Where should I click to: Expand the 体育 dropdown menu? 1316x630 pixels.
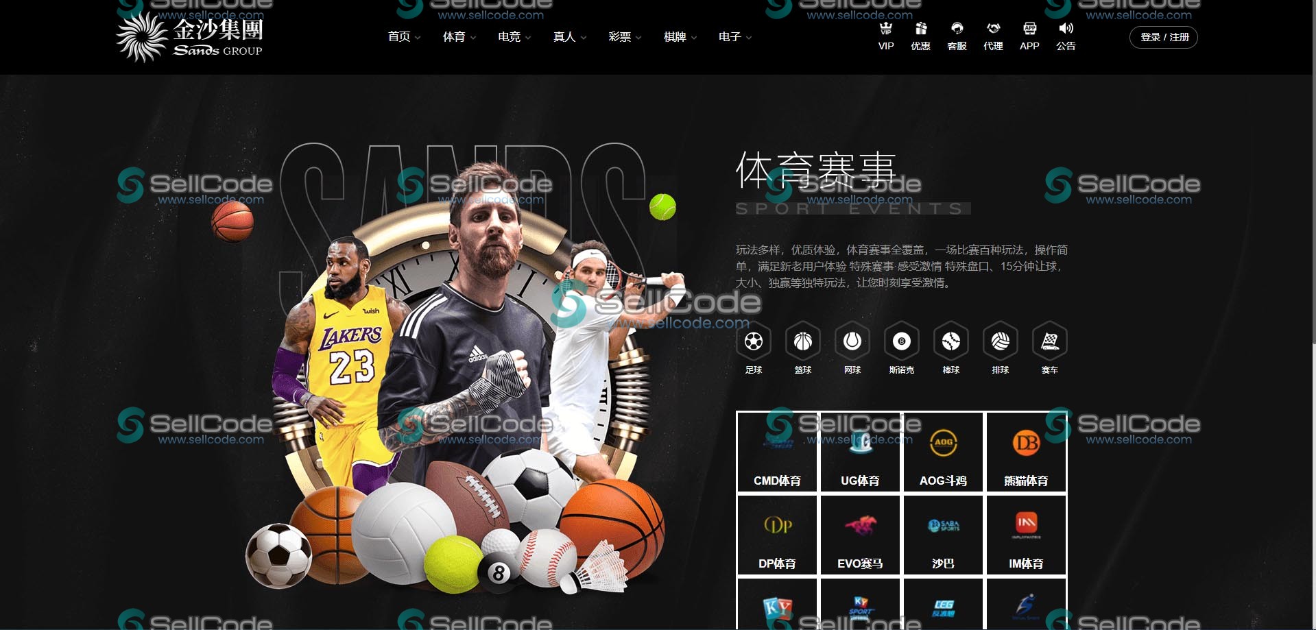(459, 37)
